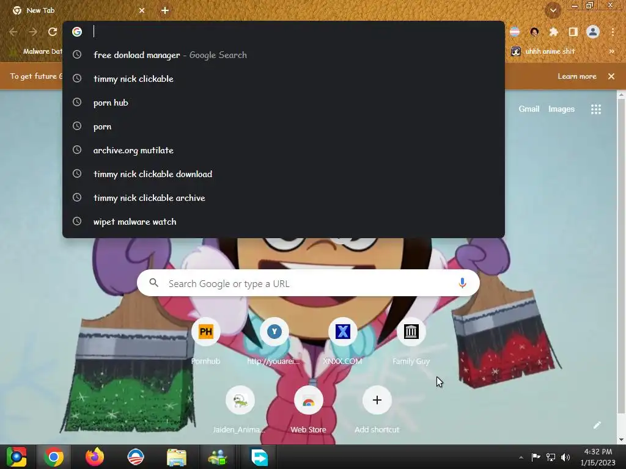Viewport: 626px width, 469px height.
Task: Open the Chrome profile avatar
Action: click(593, 32)
